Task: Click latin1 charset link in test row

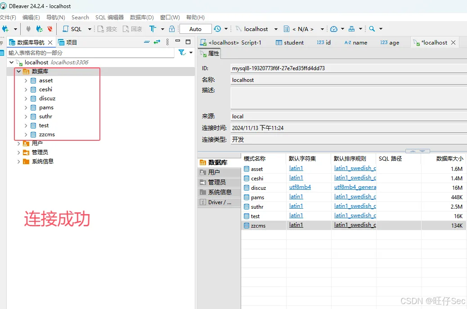Action: pos(296,215)
